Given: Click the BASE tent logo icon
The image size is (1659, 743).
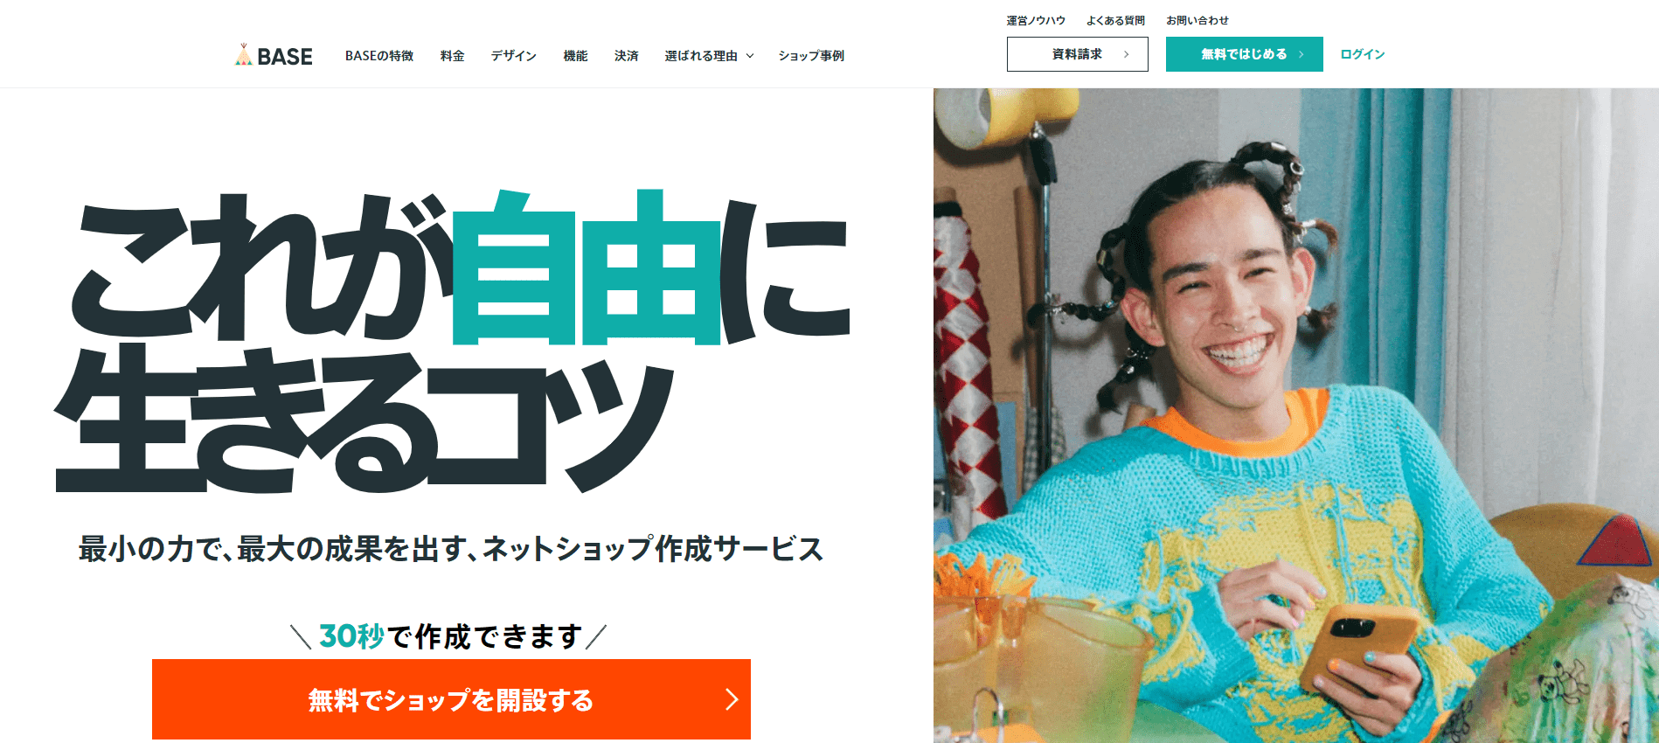Looking at the screenshot, I should 244,55.
